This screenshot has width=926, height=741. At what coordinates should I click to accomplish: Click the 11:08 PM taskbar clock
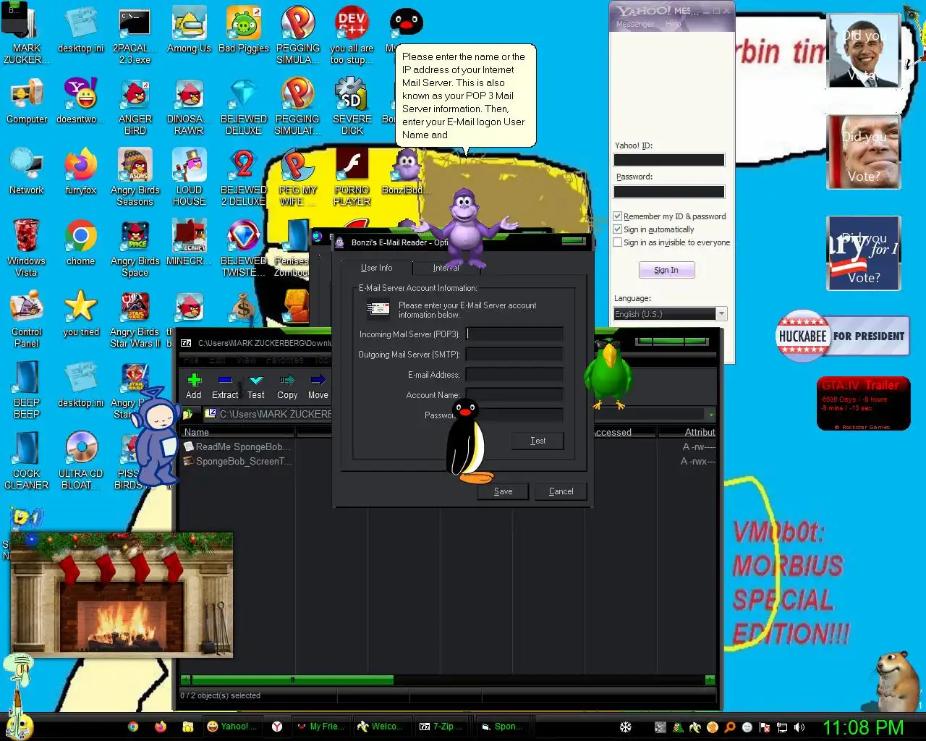[x=864, y=727]
